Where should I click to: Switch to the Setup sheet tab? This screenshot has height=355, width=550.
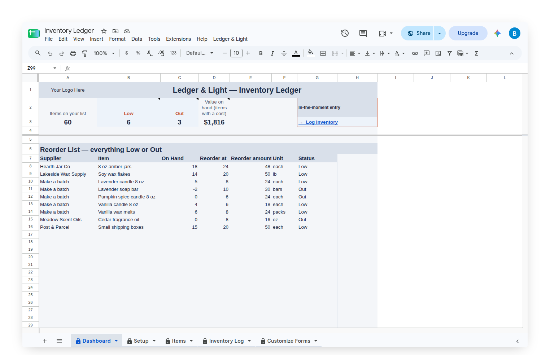point(141,341)
